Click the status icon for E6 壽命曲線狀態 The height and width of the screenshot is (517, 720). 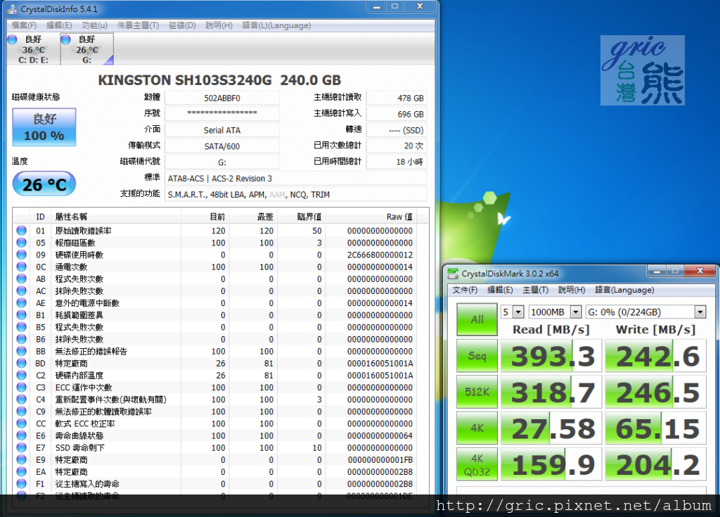(21, 435)
